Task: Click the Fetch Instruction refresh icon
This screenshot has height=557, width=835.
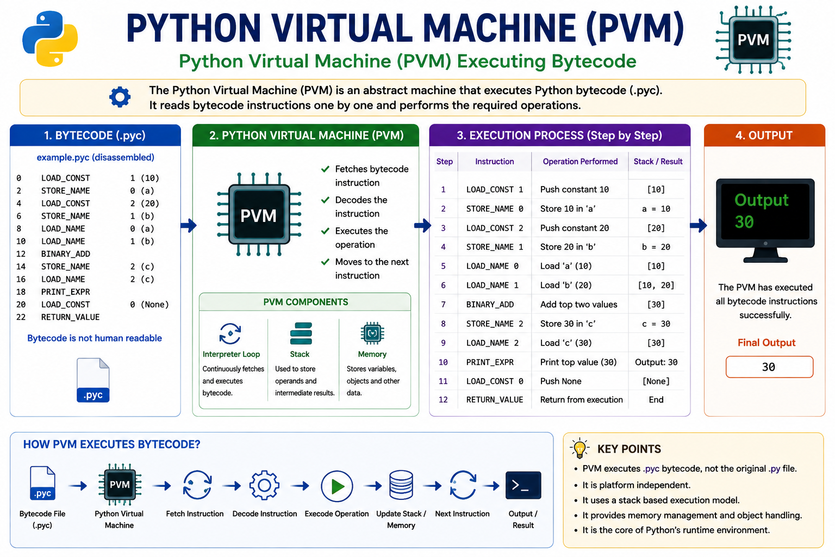Action: tap(197, 485)
